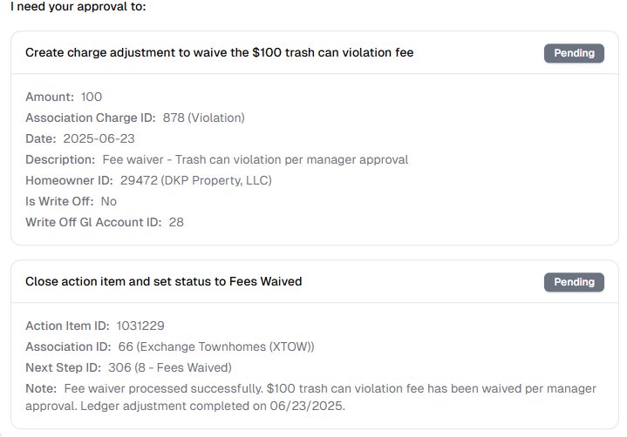Click the "Write Off Gl Account ID:" label
The height and width of the screenshot is (437, 627).
[x=93, y=222]
